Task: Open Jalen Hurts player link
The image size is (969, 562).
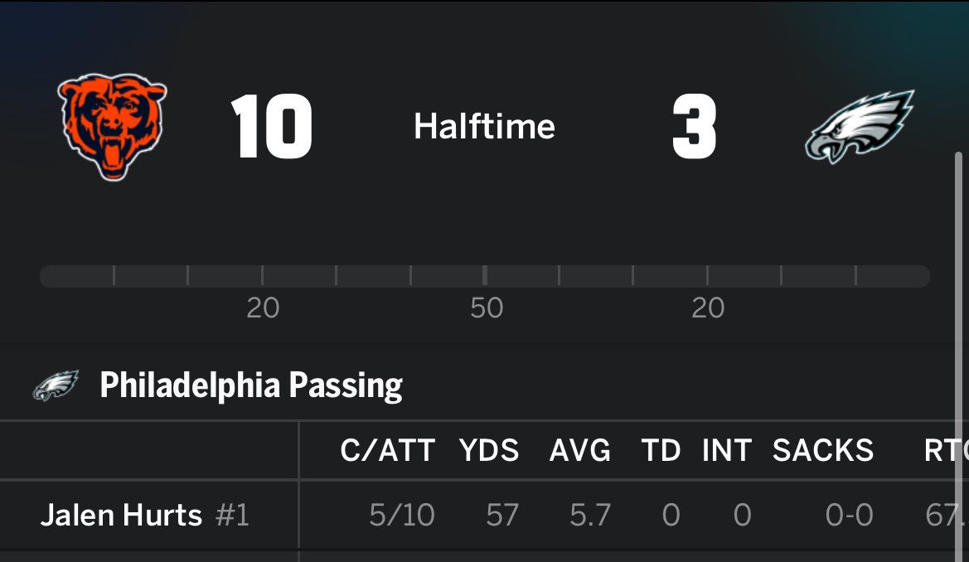Action: 121,515
